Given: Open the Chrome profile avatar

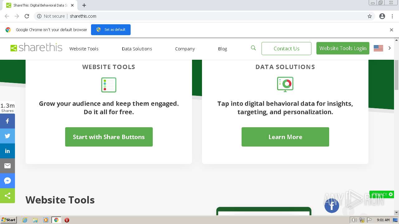Looking at the screenshot, I should (x=382, y=16).
